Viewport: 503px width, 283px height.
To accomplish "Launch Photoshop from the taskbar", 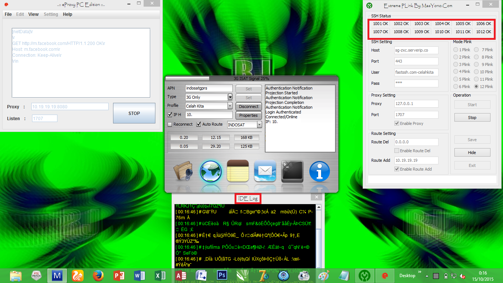I will coord(222,275).
